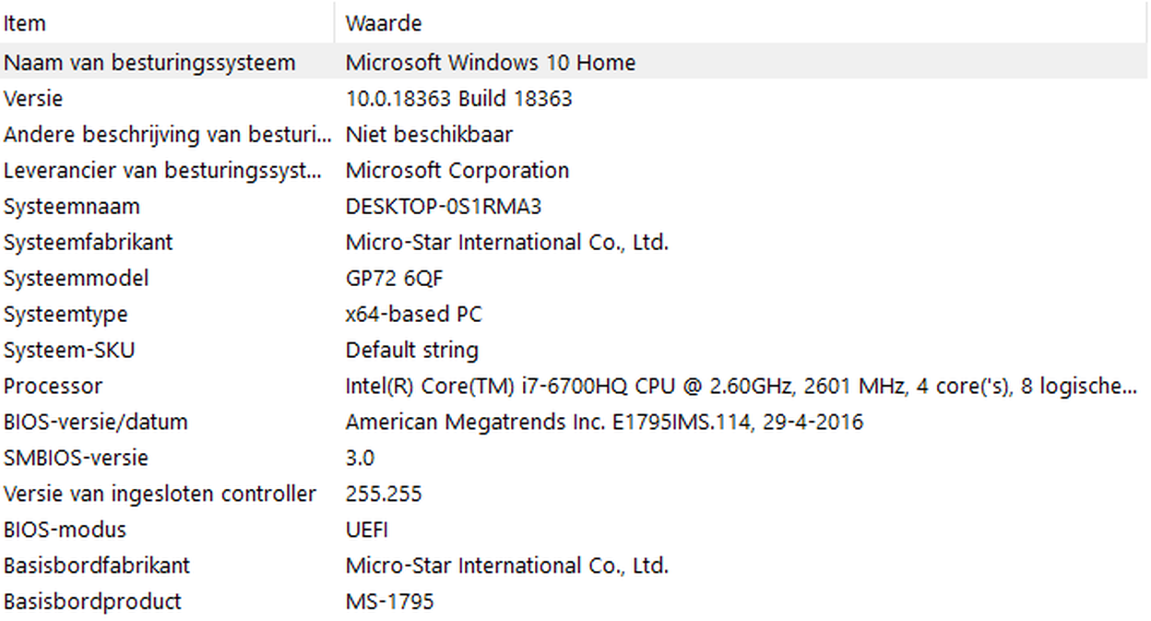Screen dimensions: 1151x621
Task: Select the Waarde column header
Action: (x=742, y=22)
